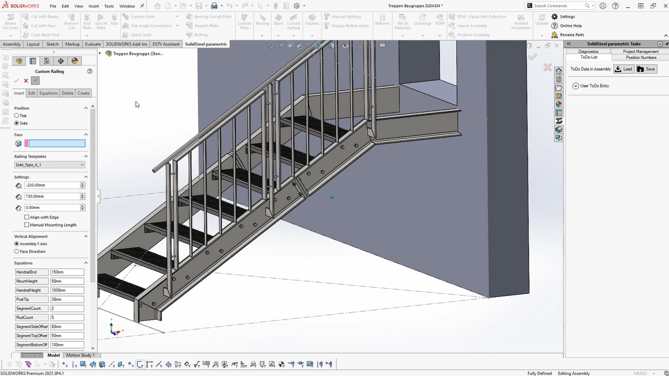Screen dimensions: 669x376
Task: Open the Home icon in task pane
Action: (x=559, y=71)
